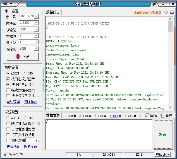The image size is (177, 159).
Task: Click the Server: Apache log line
Action: tap(58, 90)
